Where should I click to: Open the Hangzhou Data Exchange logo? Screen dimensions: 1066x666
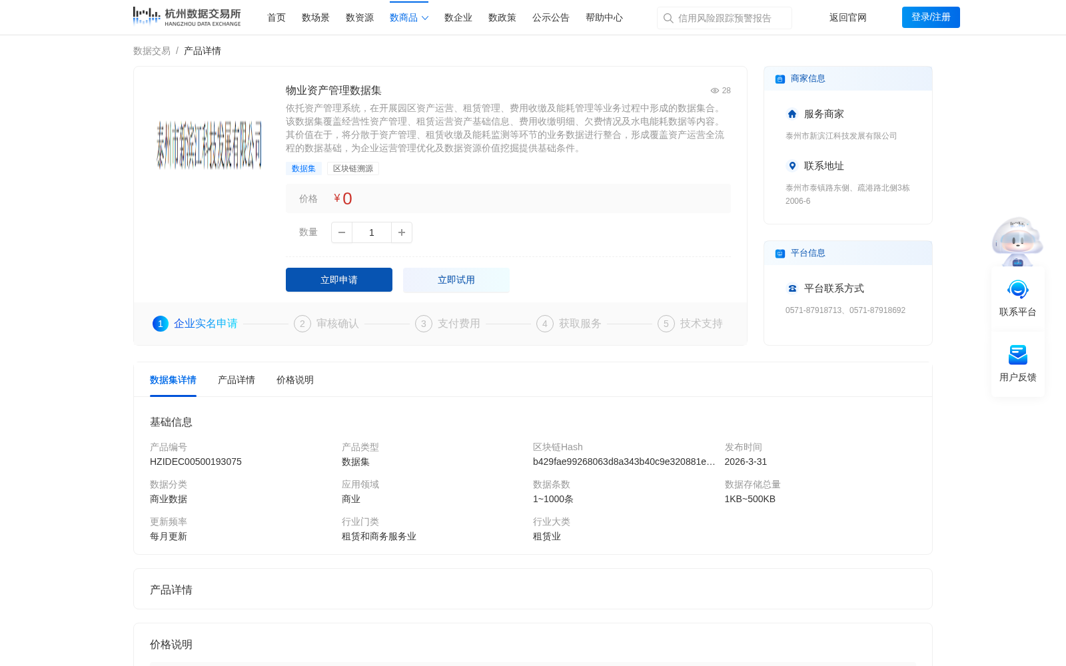tap(187, 17)
